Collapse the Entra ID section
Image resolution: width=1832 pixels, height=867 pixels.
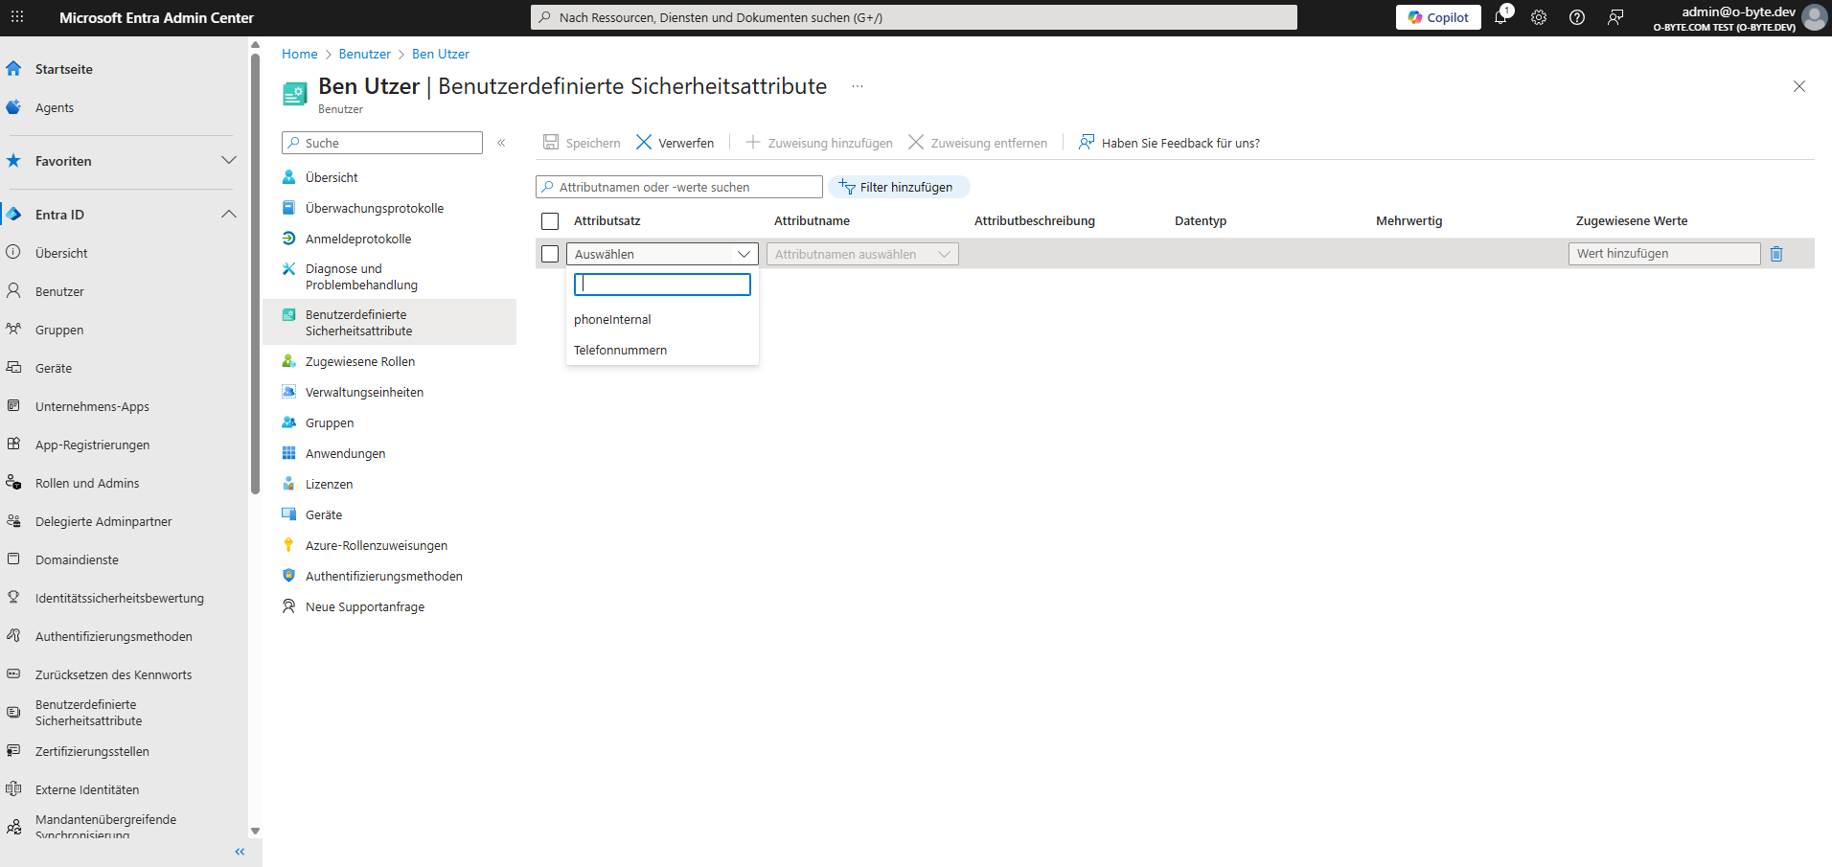228,215
